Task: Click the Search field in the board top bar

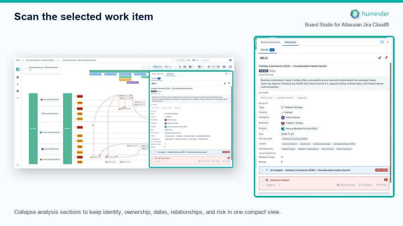Action: point(216,60)
